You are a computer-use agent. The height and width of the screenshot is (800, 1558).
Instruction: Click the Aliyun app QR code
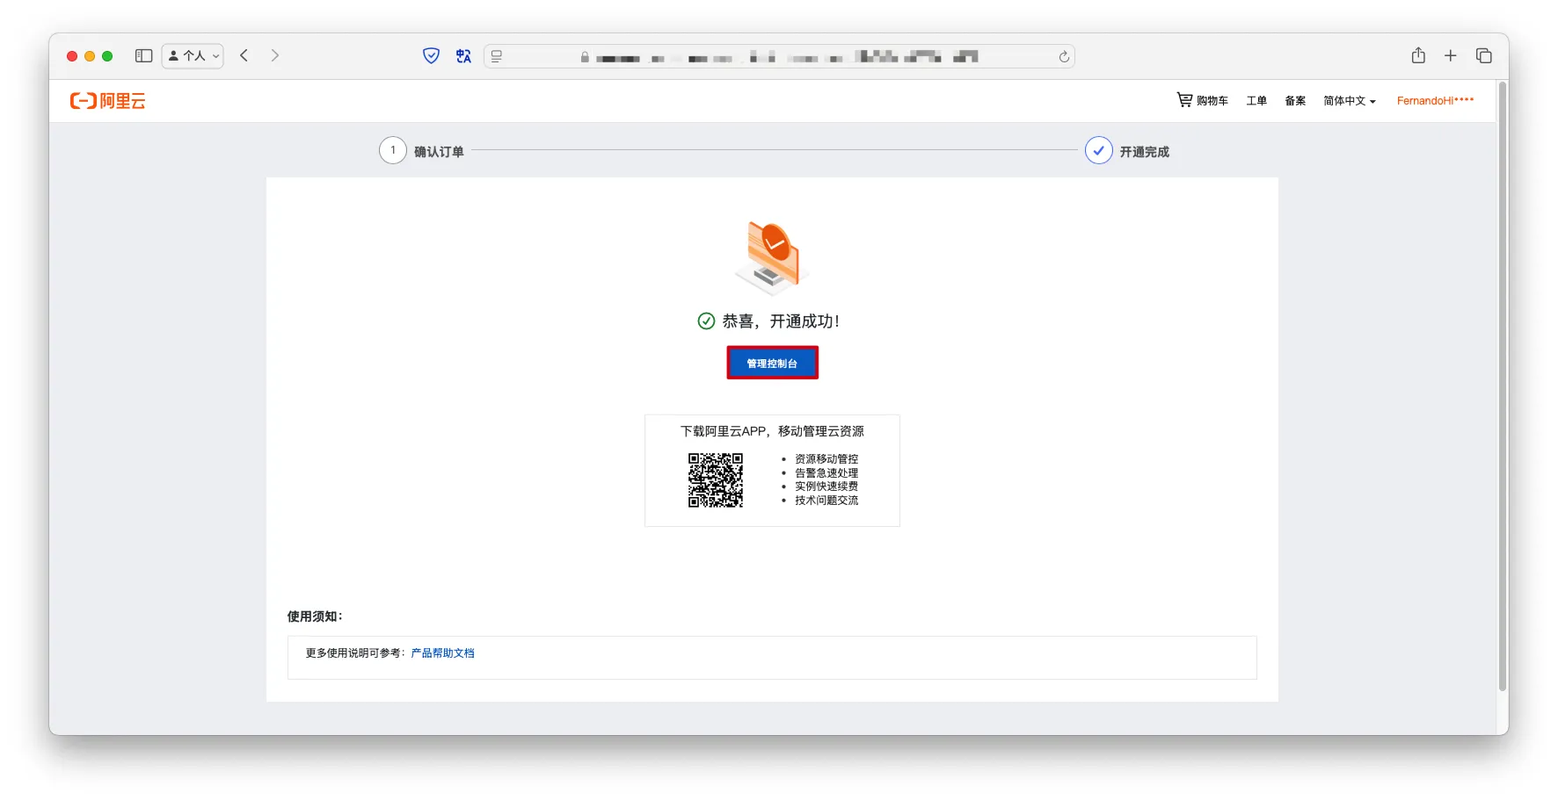pyautogui.click(x=715, y=480)
